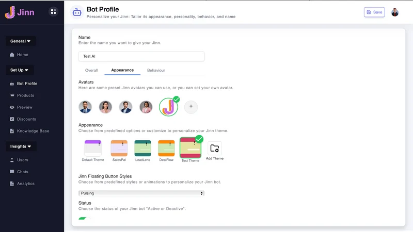Collapse the Insights section

(x=21, y=146)
